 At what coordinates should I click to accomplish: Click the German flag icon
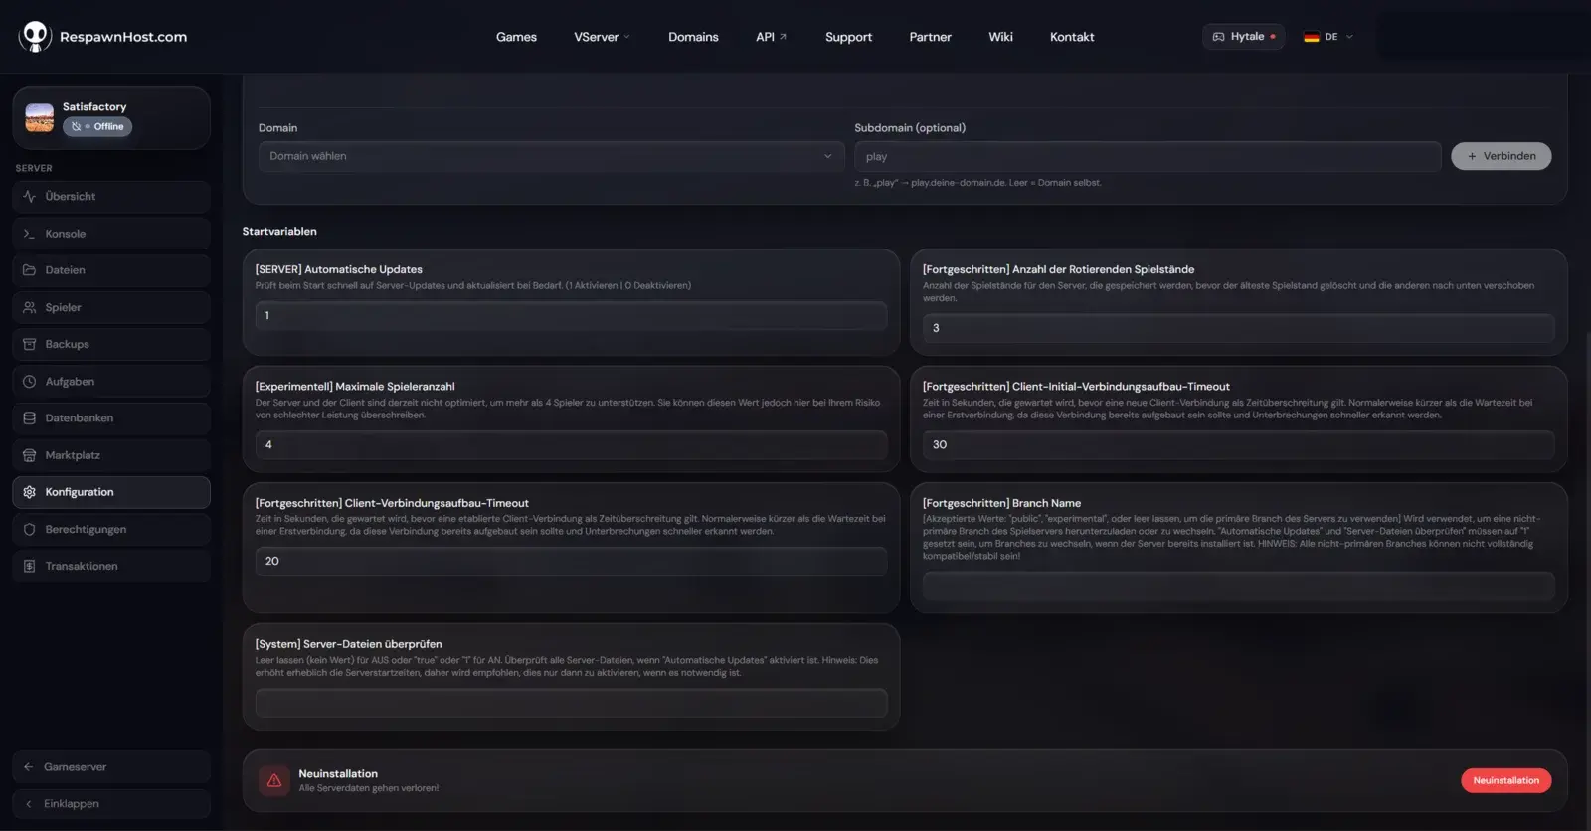click(x=1312, y=37)
